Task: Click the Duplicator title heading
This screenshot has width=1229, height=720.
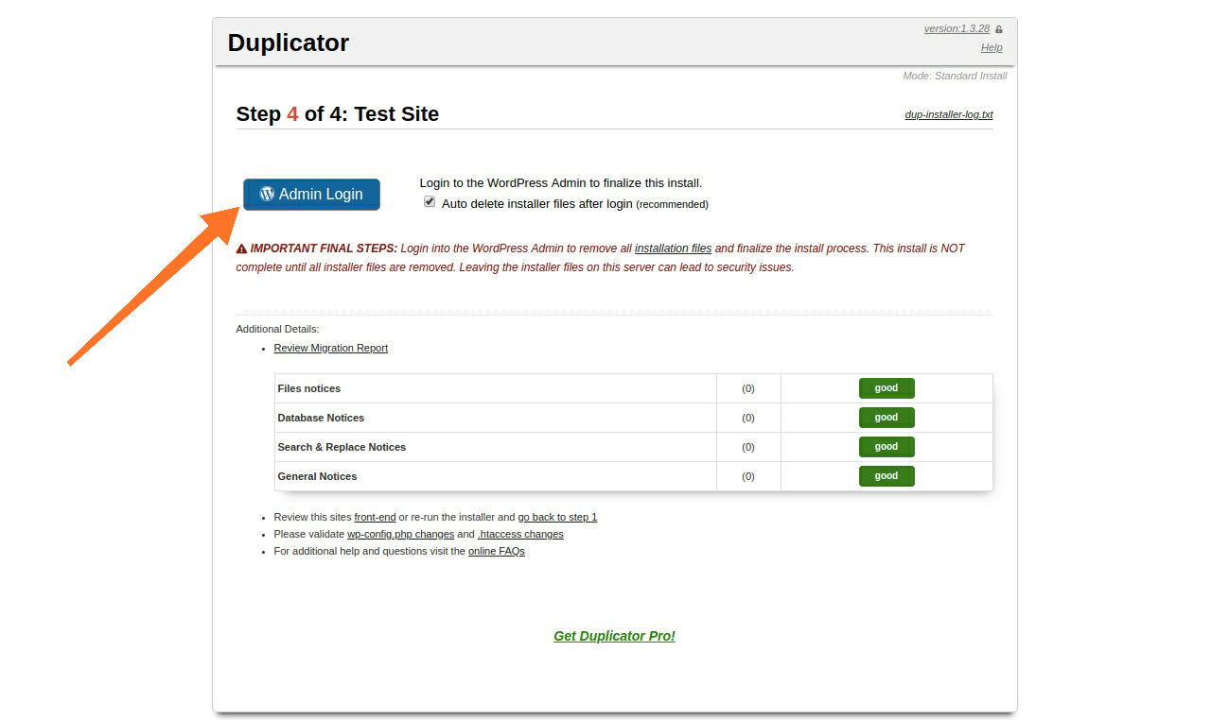Action: point(289,43)
